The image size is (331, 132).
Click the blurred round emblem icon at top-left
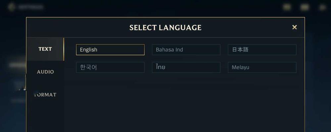tap(12, 7)
